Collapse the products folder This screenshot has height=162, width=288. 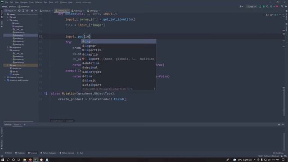(x=8, y=50)
